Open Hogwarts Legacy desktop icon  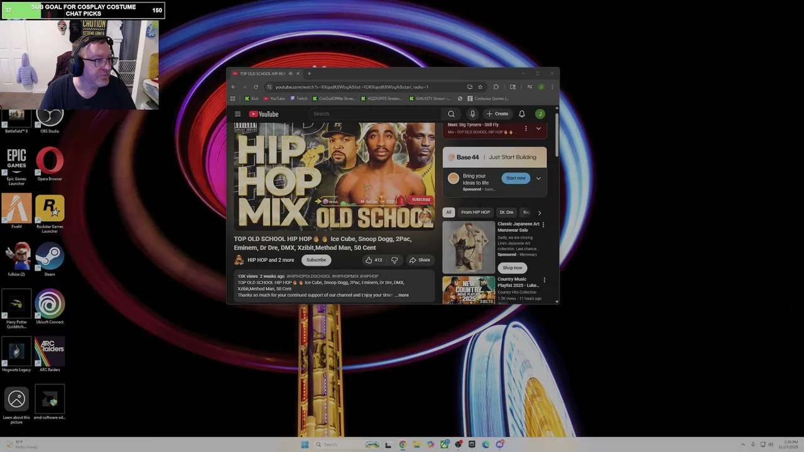tap(16, 355)
